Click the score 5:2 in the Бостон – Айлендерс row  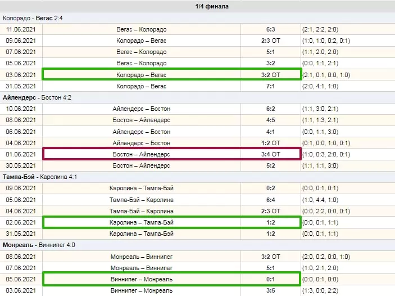pos(271,165)
